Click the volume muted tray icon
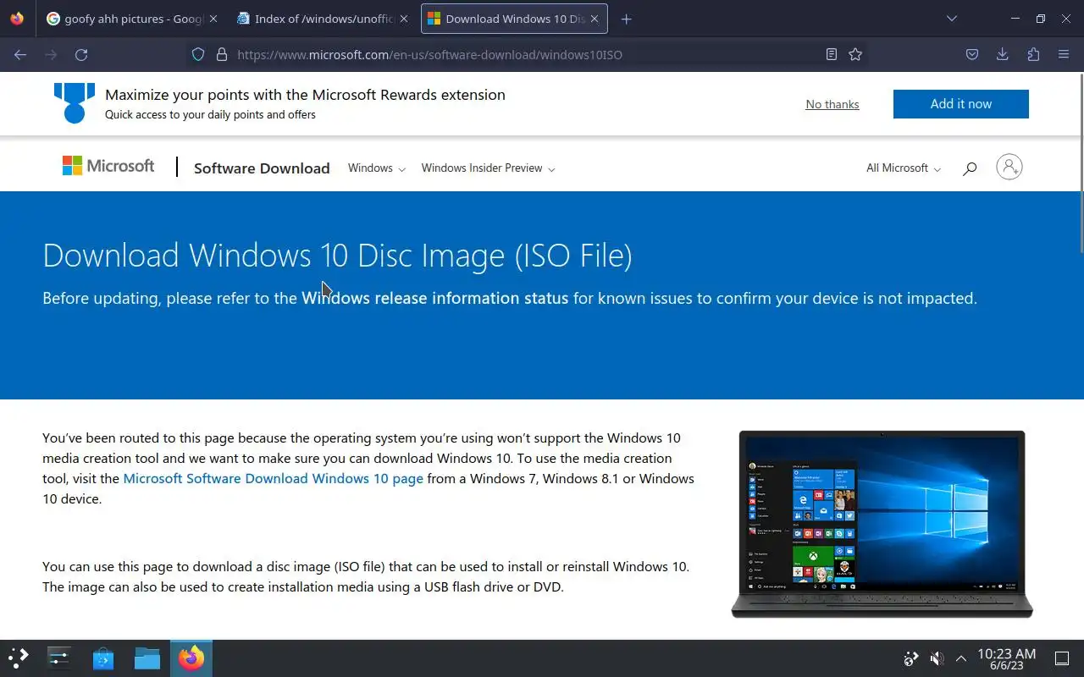This screenshot has height=677, width=1084. point(937,658)
